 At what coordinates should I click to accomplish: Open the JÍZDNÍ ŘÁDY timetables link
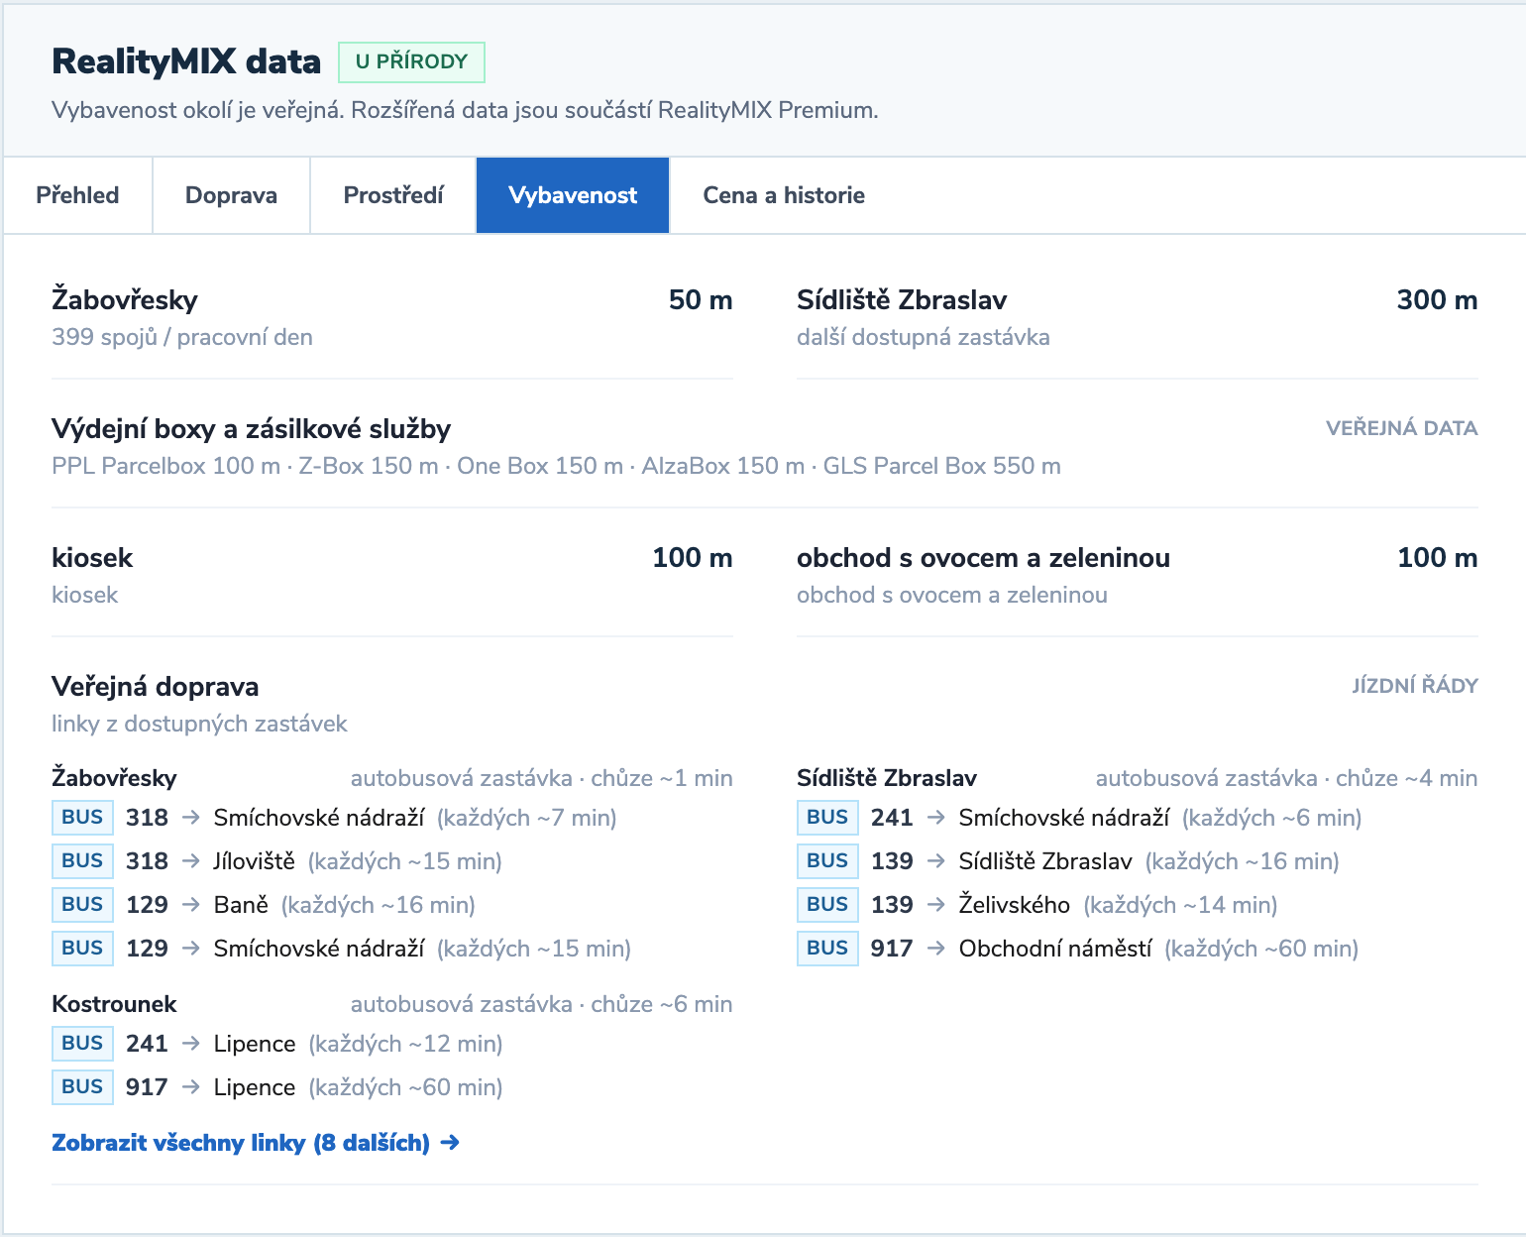click(x=1415, y=686)
